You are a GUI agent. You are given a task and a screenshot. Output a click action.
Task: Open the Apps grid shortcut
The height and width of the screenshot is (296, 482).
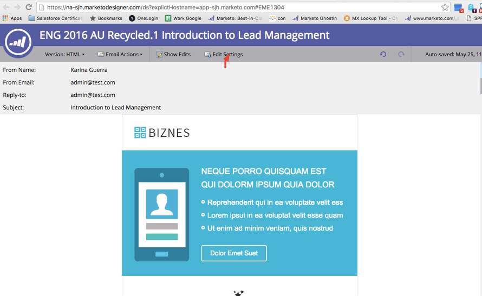12,18
